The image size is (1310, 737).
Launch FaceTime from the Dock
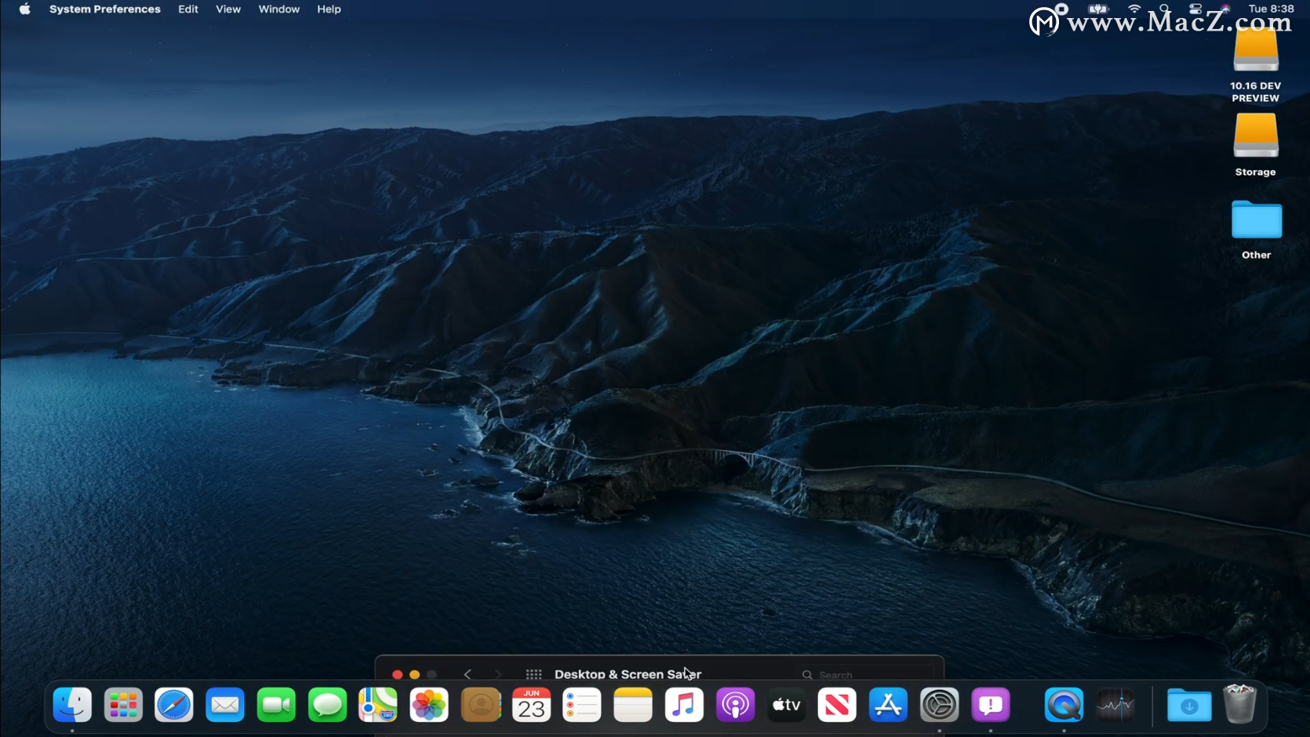(x=276, y=705)
